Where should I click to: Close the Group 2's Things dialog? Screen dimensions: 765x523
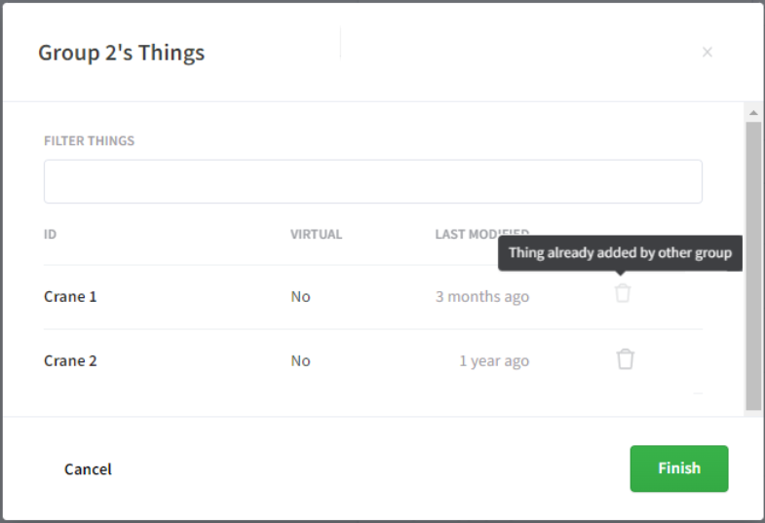click(x=708, y=53)
